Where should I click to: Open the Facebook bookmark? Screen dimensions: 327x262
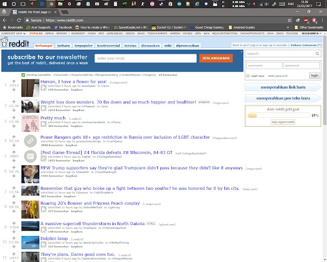(x=63, y=27)
